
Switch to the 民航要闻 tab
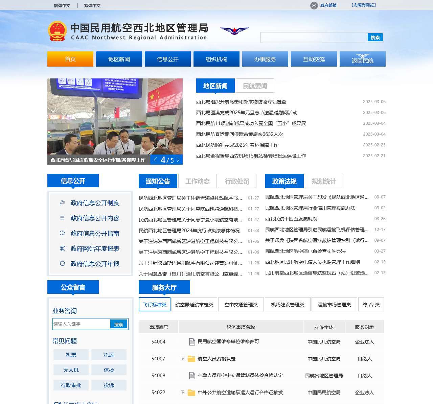click(255, 86)
